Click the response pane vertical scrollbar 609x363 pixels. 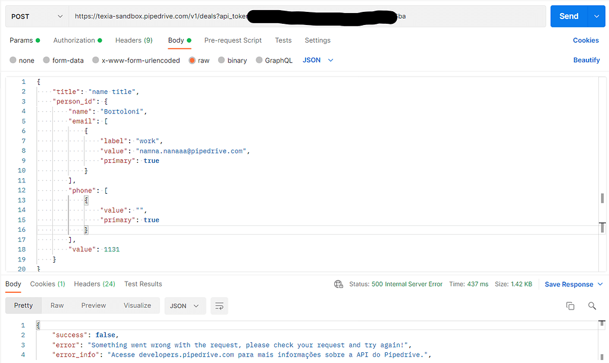602,340
